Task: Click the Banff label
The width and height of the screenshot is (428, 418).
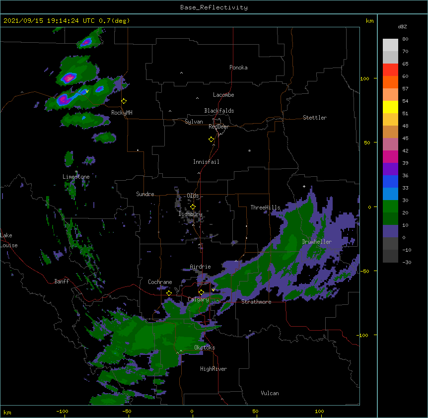Action: [62, 281]
